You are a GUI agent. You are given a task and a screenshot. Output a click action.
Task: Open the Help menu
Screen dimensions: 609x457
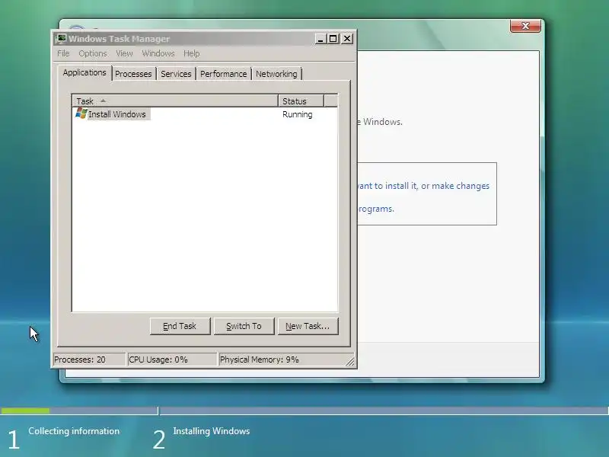tap(192, 53)
